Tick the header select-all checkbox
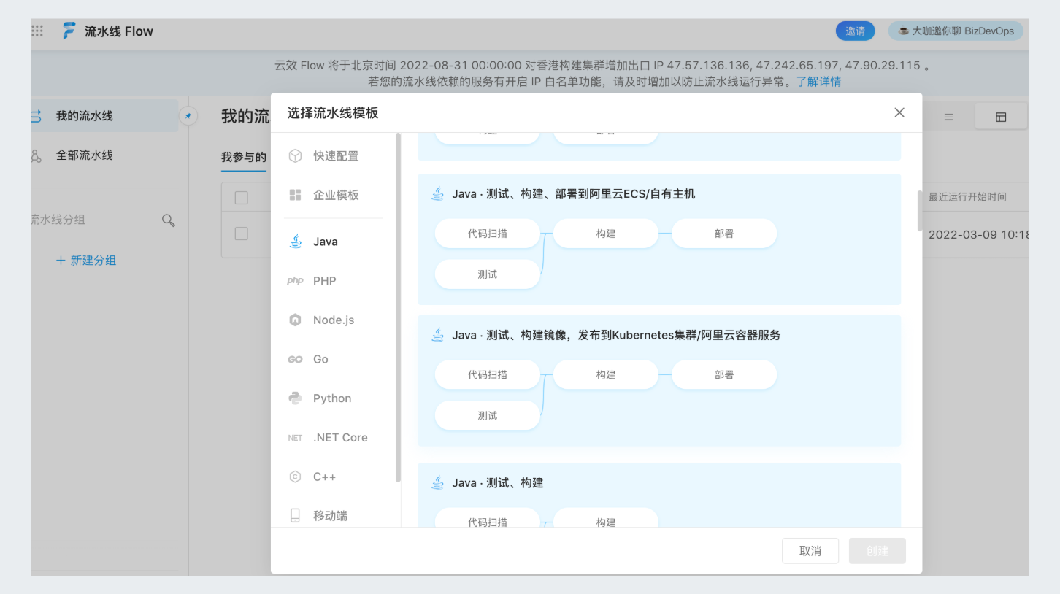The height and width of the screenshot is (594, 1060). click(242, 198)
